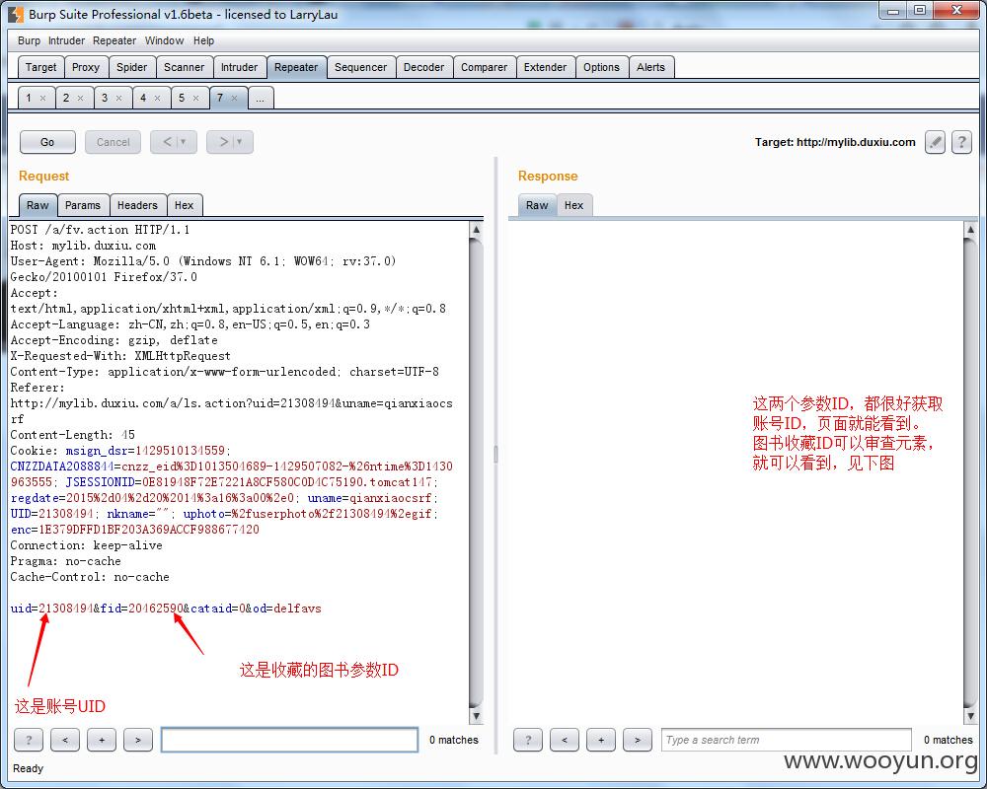Click the response pane scrollbar up arrow

coord(970,230)
